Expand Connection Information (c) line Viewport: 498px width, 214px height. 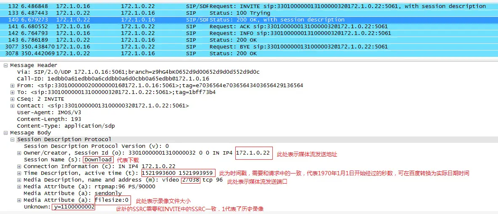tap(19, 166)
